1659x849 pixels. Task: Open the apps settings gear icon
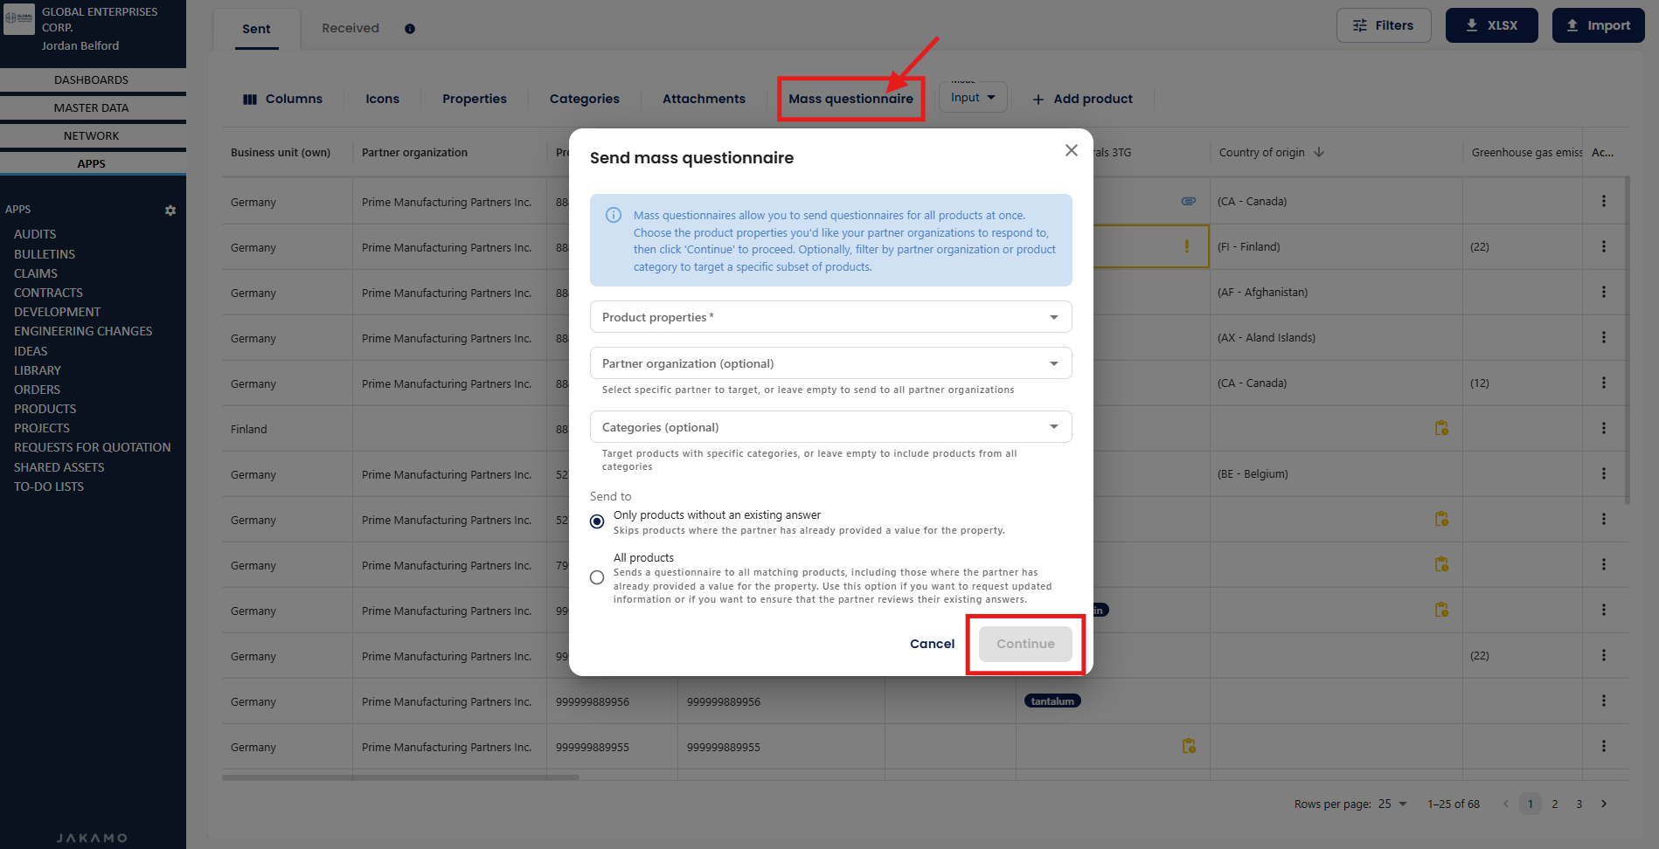click(x=170, y=211)
